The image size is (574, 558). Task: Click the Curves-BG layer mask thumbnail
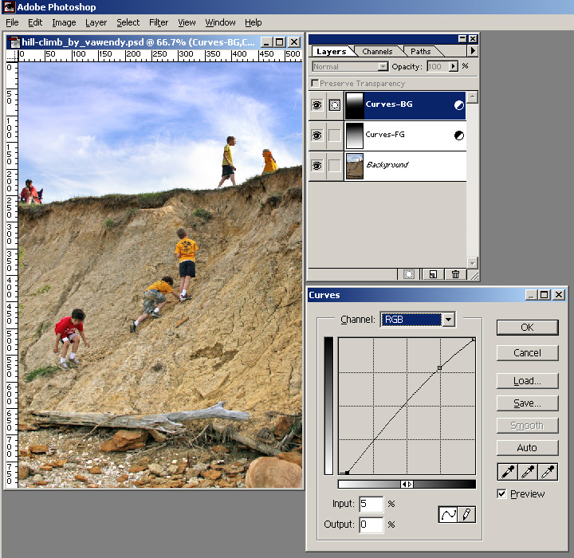pos(354,105)
